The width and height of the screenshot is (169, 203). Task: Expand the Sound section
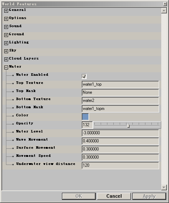pos(6,27)
